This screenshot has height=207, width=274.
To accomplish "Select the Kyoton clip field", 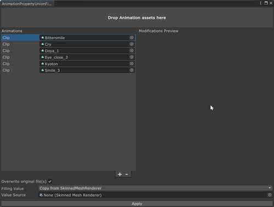I will click(x=87, y=64).
